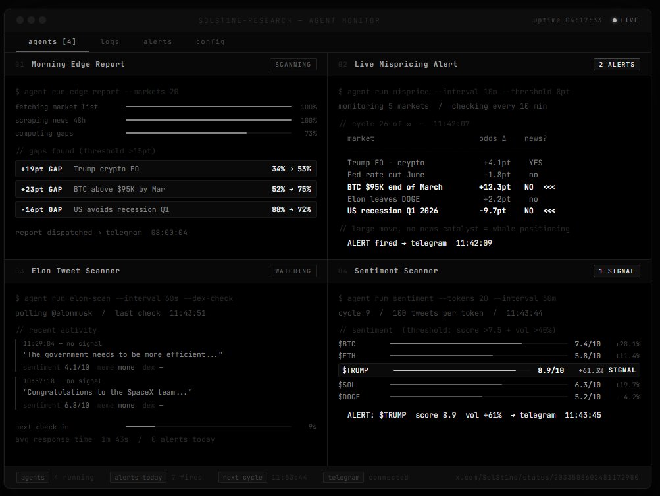Click the computing gaps progress bar
This screenshot has height=496, width=660.
(x=209, y=133)
